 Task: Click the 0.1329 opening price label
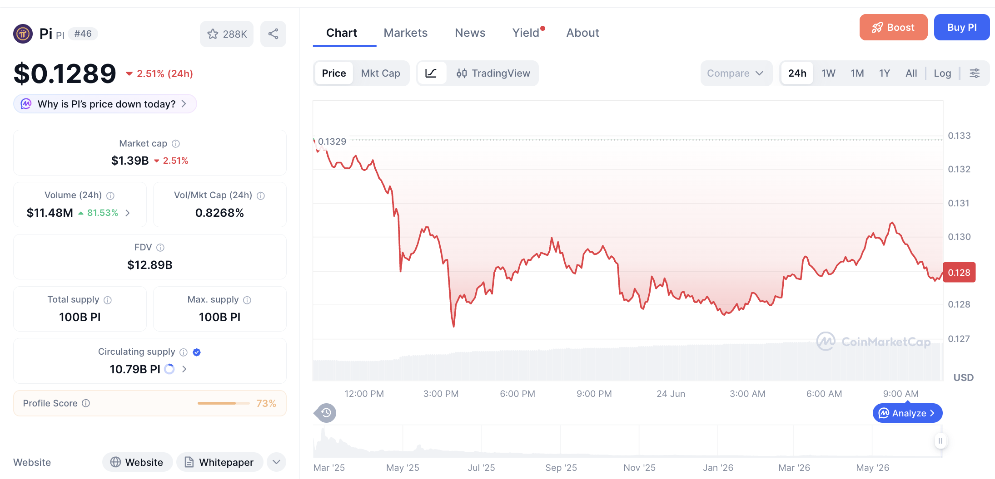[x=332, y=142]
